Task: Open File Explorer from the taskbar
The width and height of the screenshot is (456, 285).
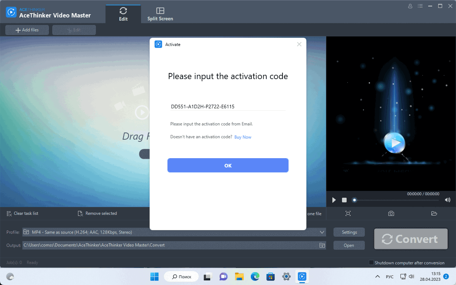Action: click(239, 277)
